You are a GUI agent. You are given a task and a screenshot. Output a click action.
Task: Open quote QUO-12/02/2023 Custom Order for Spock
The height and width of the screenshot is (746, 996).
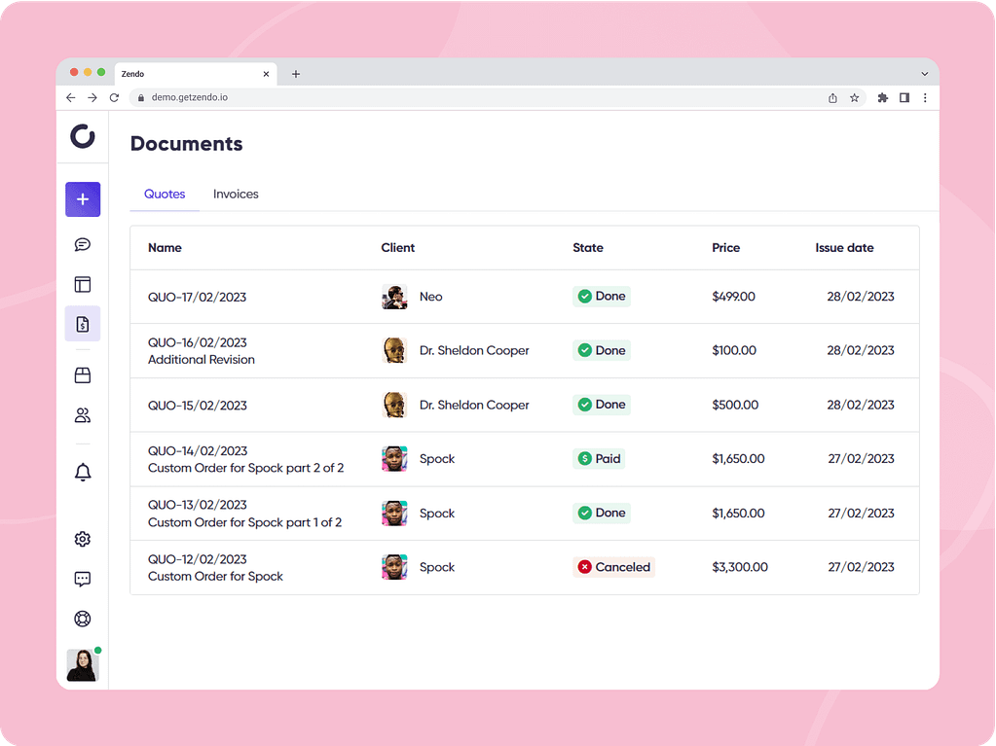(215, 568)
